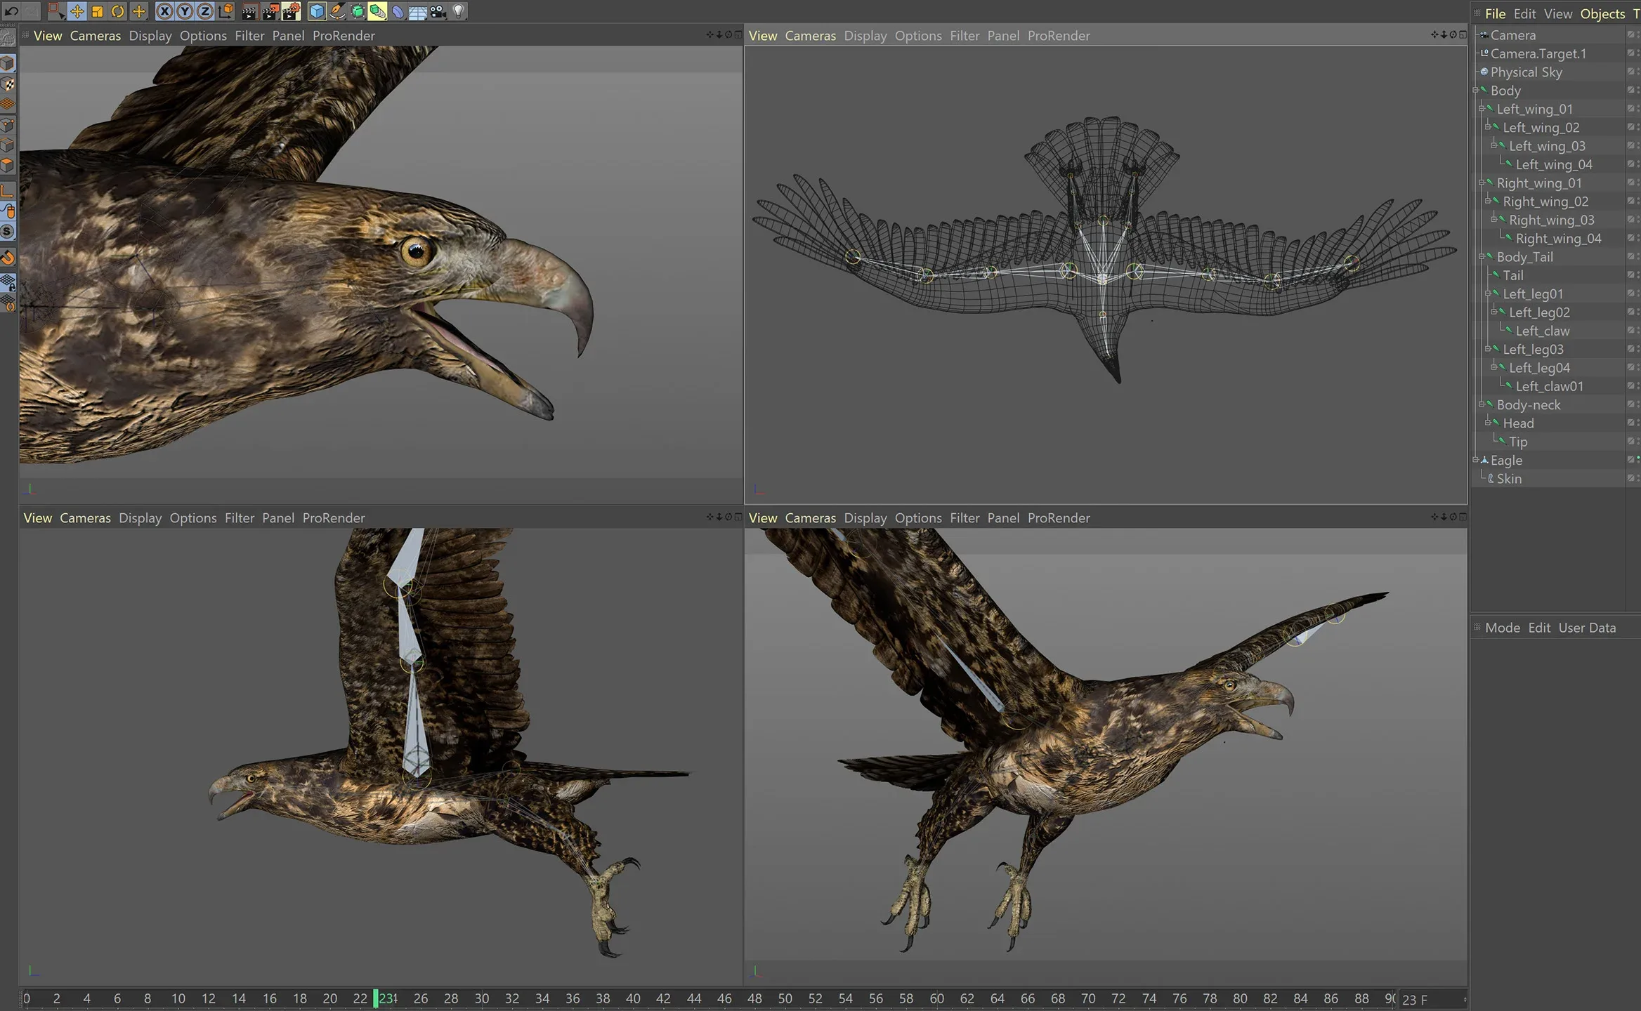Add a Cube primitive from the toolbar
Viewport: 1641px width, 1011px height.
coord(317,11)
